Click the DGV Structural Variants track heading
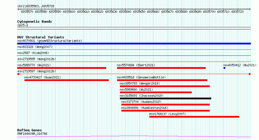The image size is (259, 140). [x=41, y=37]
